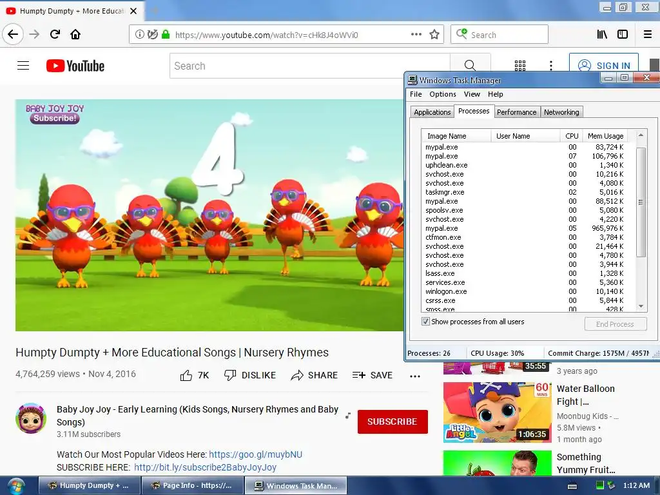
Task: Switch to Page Info taskbar button
Action: coord(192,485)
